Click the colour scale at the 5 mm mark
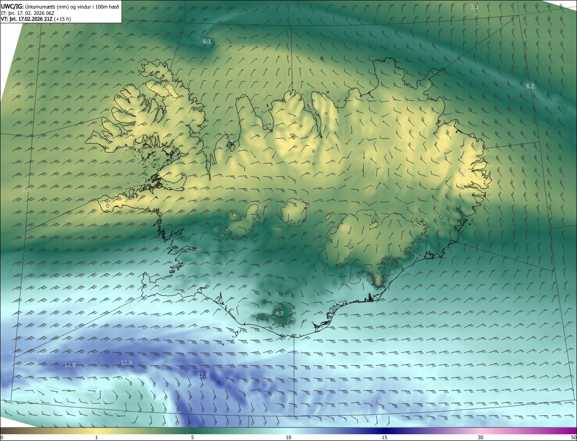Viewport: 577px width, 441px height. [x=192, y=431]
